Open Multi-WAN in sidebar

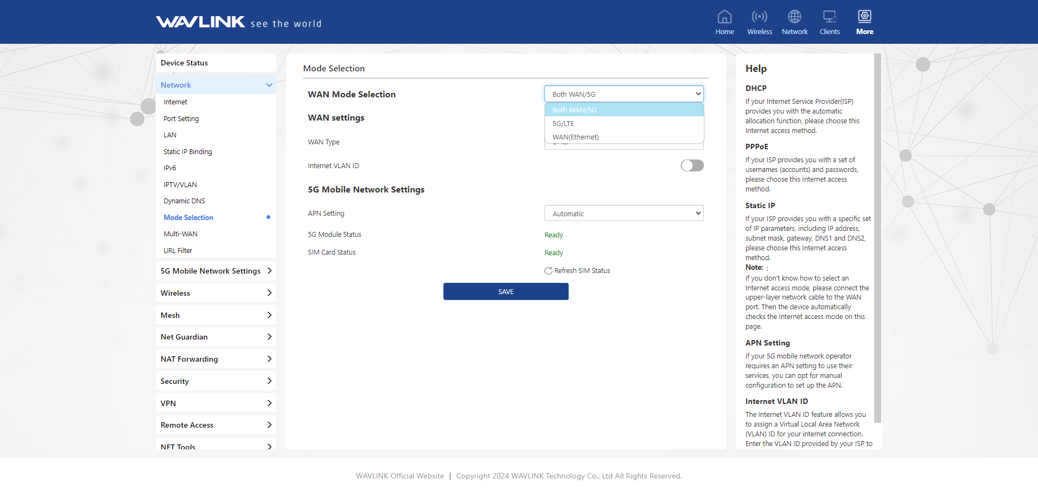pyautogui.click(x=181, y=234)
